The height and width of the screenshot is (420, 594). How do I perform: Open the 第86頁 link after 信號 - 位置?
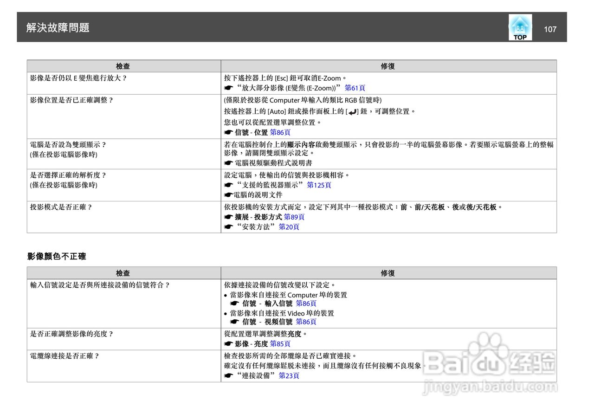pos(280,132)
